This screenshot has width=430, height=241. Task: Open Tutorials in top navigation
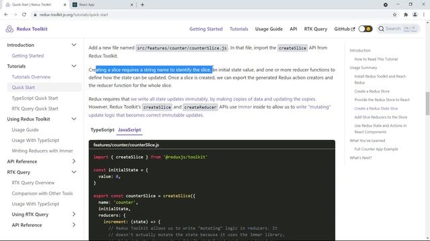[239, 29]
